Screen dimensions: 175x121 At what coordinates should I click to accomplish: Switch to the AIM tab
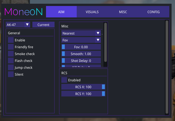[61, 12]
